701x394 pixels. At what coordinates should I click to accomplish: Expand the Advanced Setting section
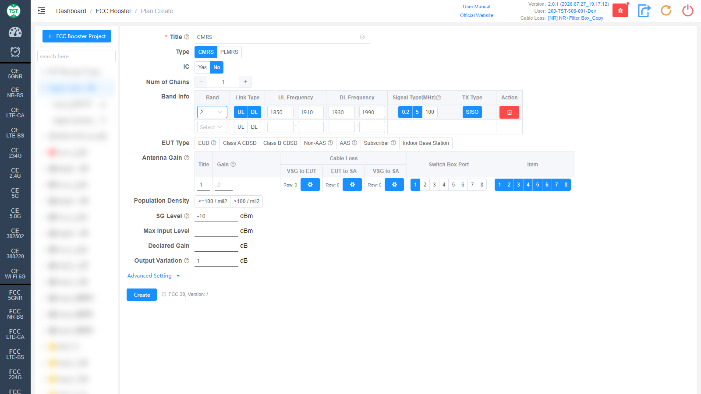[153, 276]
